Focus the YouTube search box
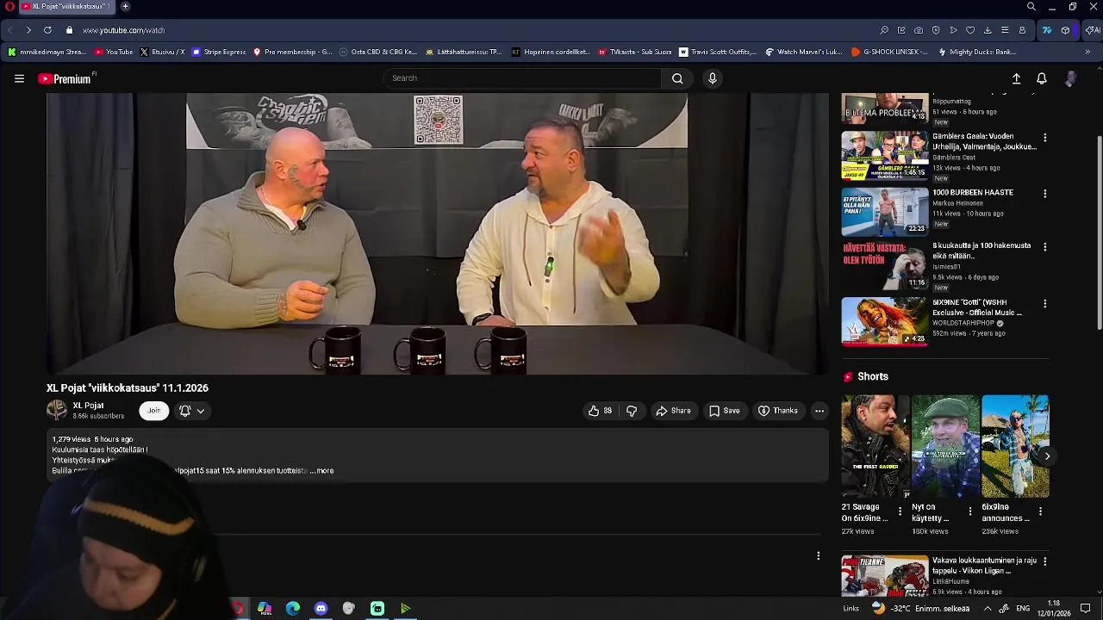This screenshot has width=1103, height=620. pos(522,78)
